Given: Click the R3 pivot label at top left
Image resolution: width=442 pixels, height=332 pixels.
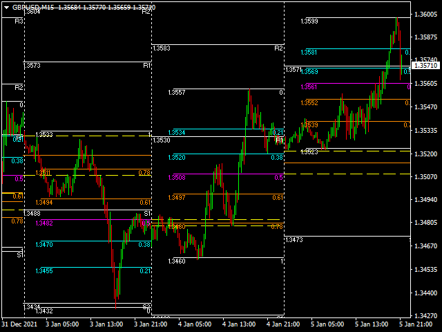Looking at the screenshot, I should point(19,22).
